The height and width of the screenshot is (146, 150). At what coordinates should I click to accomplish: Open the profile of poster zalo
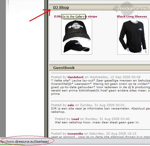click(71, 105)
